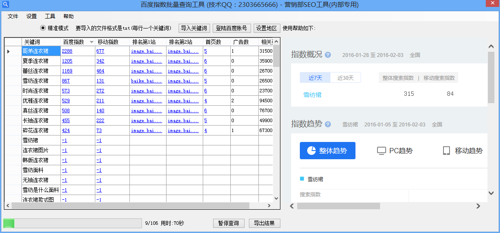The image size is (500, 233).
Task: Select the 移动搜索指数 tab
Action: (439, 78)
